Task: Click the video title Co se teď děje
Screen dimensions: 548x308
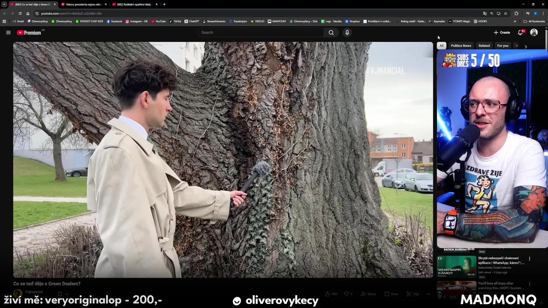Action: 47,284
